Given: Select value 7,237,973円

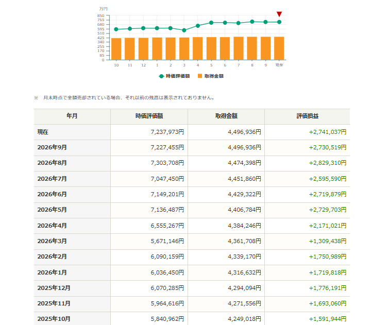Looking at the screenshot, I should (x=167, y=132).
